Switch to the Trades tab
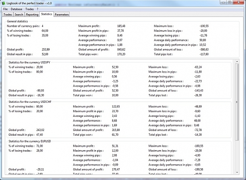The width and height of the screenshot is (246, 180). (8, 15)
